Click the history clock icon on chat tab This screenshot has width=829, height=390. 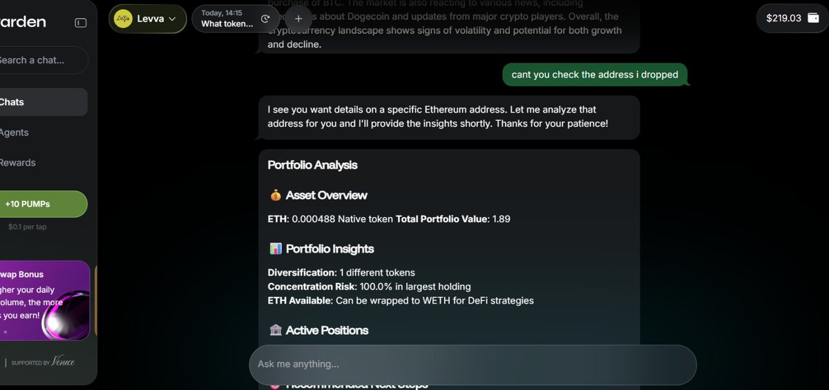tap(265, 19)
